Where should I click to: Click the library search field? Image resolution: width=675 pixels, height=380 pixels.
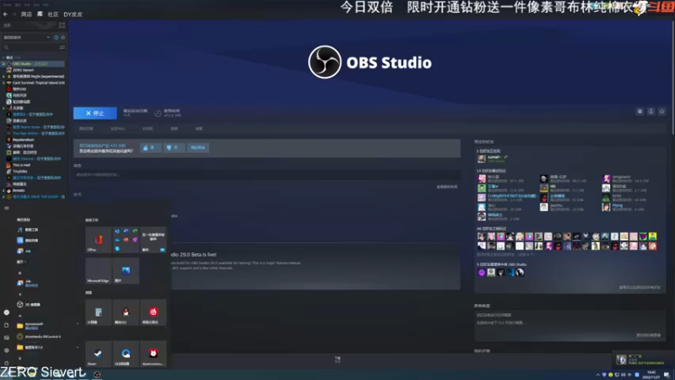(30, 47)
